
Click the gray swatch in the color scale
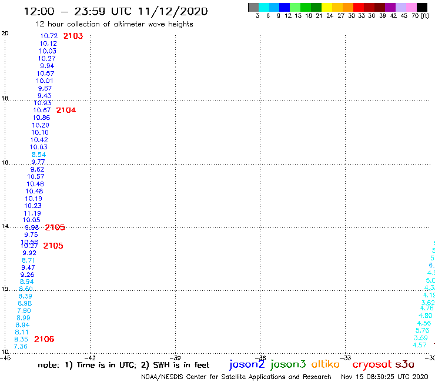(x=253, y=7)
